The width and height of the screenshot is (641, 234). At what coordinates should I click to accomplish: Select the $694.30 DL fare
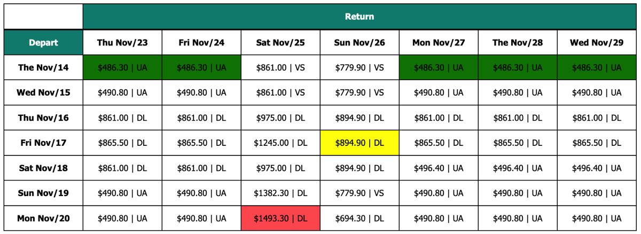click(359, 218)
